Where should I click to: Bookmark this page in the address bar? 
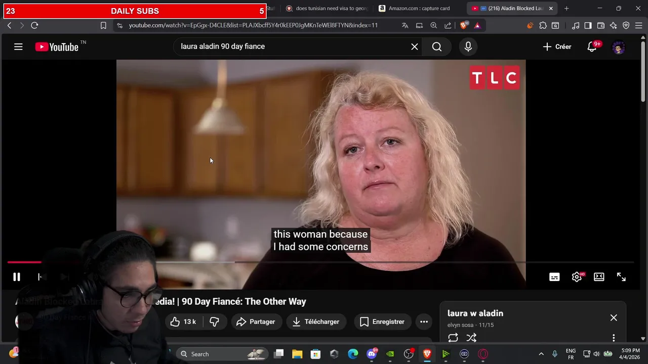tap(103, 25)
